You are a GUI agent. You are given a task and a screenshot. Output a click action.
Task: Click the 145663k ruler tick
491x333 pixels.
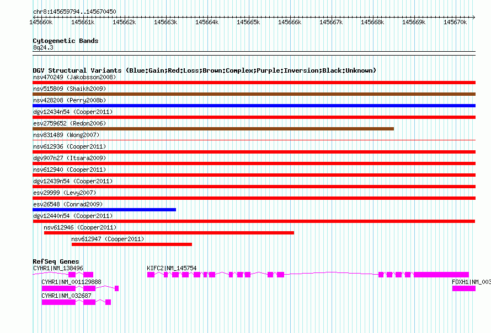click(x=166, y=22)
